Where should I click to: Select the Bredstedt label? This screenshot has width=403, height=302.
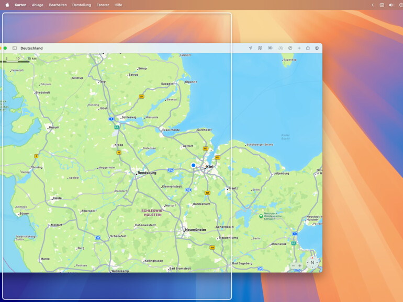tap(43, 92)
